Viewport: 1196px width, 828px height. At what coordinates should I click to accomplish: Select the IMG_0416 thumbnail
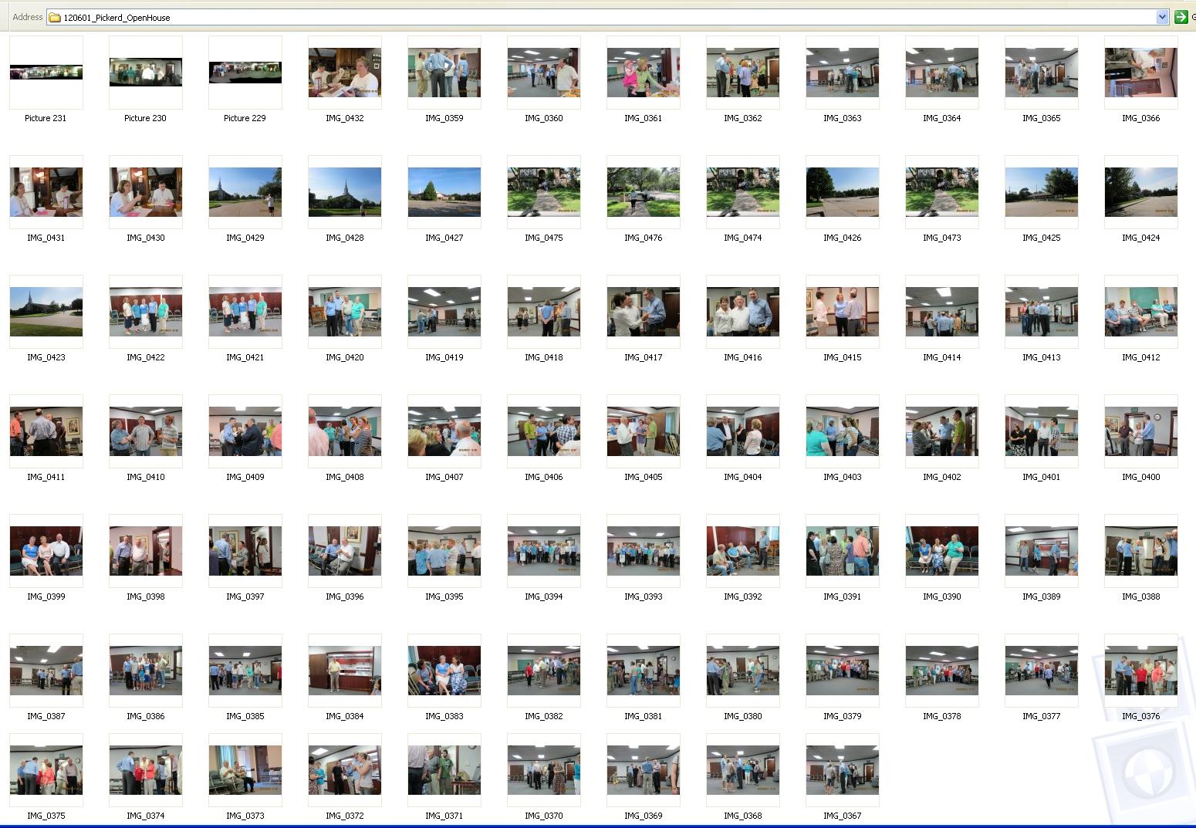[x=743, y=312]
